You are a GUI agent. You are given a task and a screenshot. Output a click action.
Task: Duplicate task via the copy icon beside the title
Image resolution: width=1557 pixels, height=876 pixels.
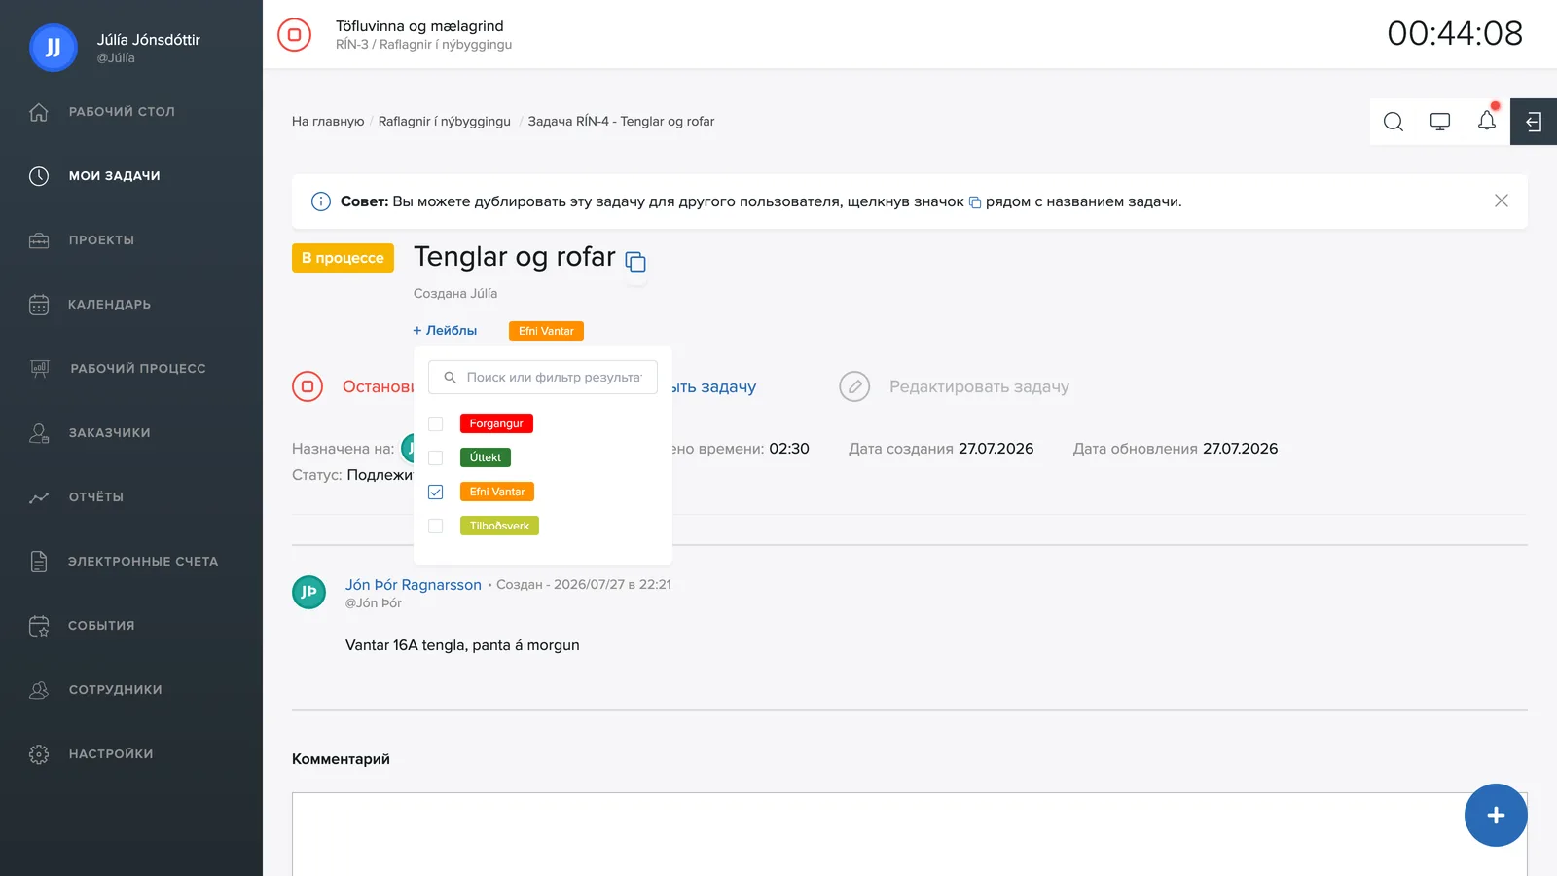pyautogui.click(x=635, y=262)
